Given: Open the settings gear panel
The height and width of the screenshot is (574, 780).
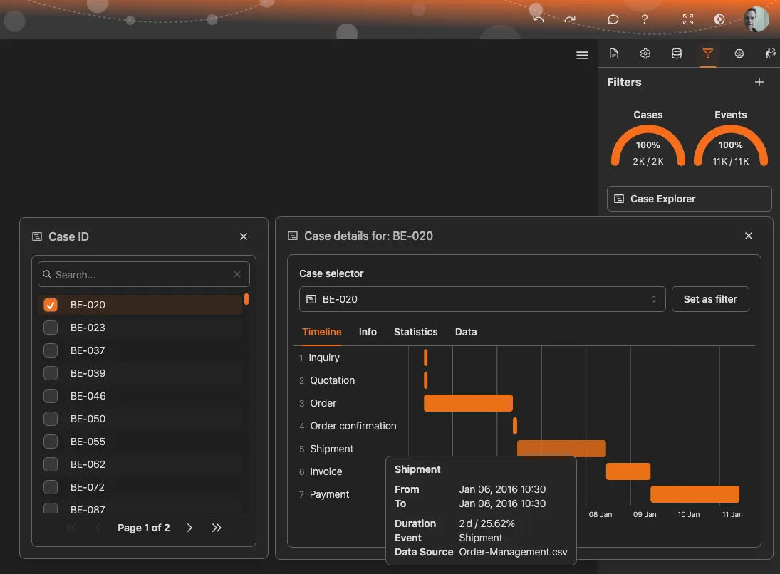Looking at the screenshot, I should click(645, 53).
